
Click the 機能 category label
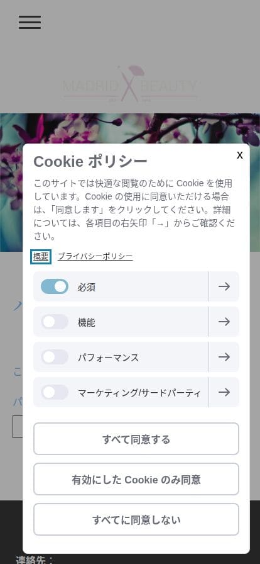[87, 322]
